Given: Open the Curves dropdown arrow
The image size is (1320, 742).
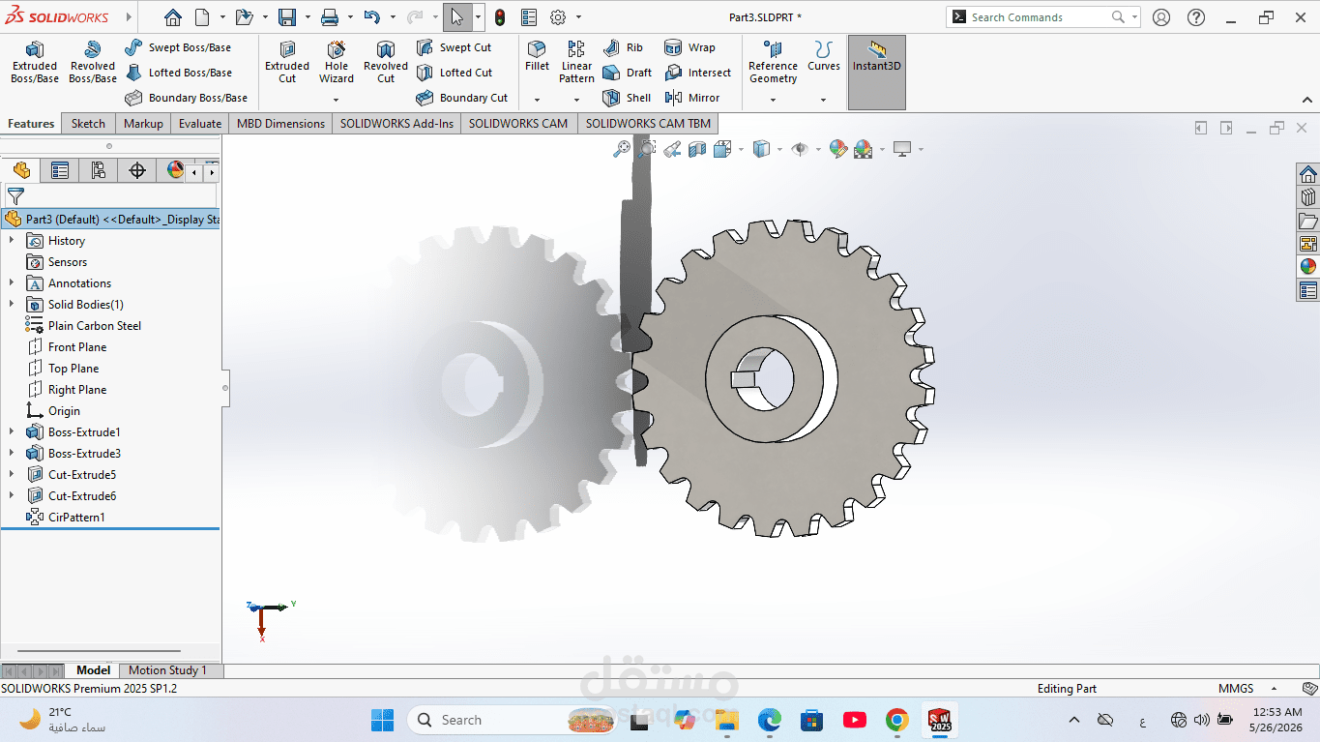Looking at the screenshot, I should point(824,100).
